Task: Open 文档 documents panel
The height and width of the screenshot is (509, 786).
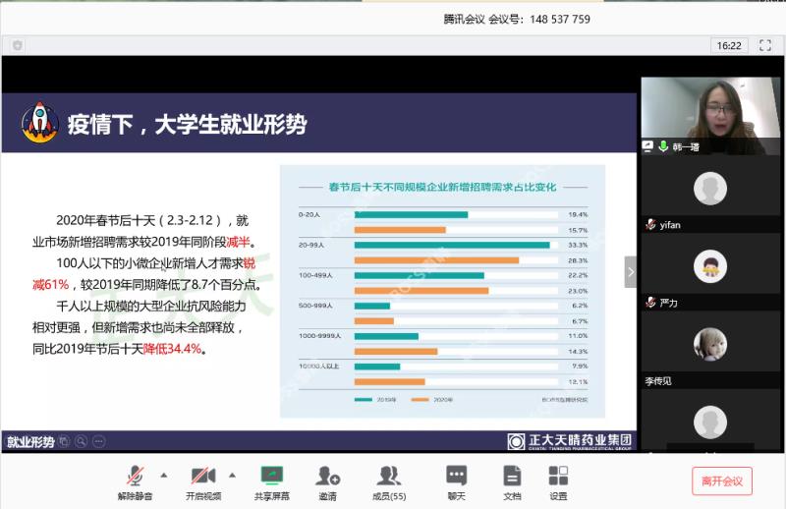Action: click(x=512, y=481)
